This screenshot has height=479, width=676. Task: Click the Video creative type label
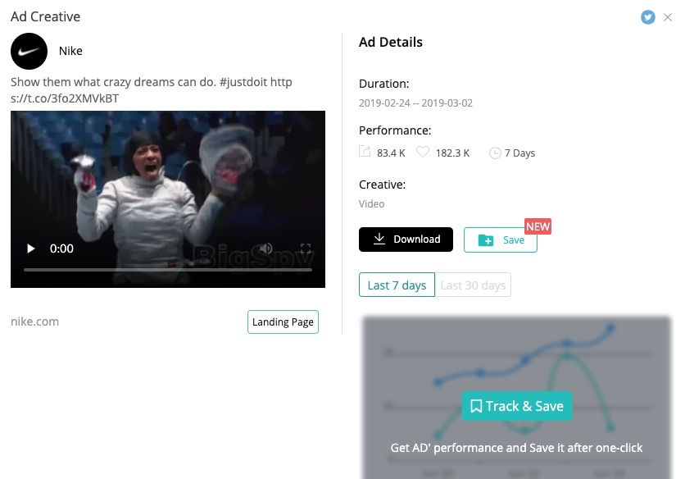tap(372, 203)
